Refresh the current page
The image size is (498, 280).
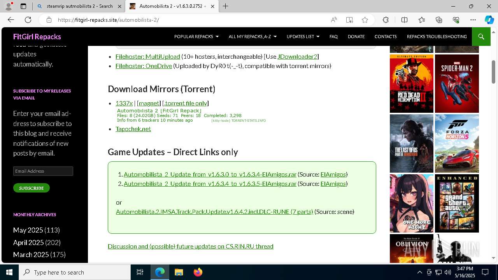tap(28, 20)
